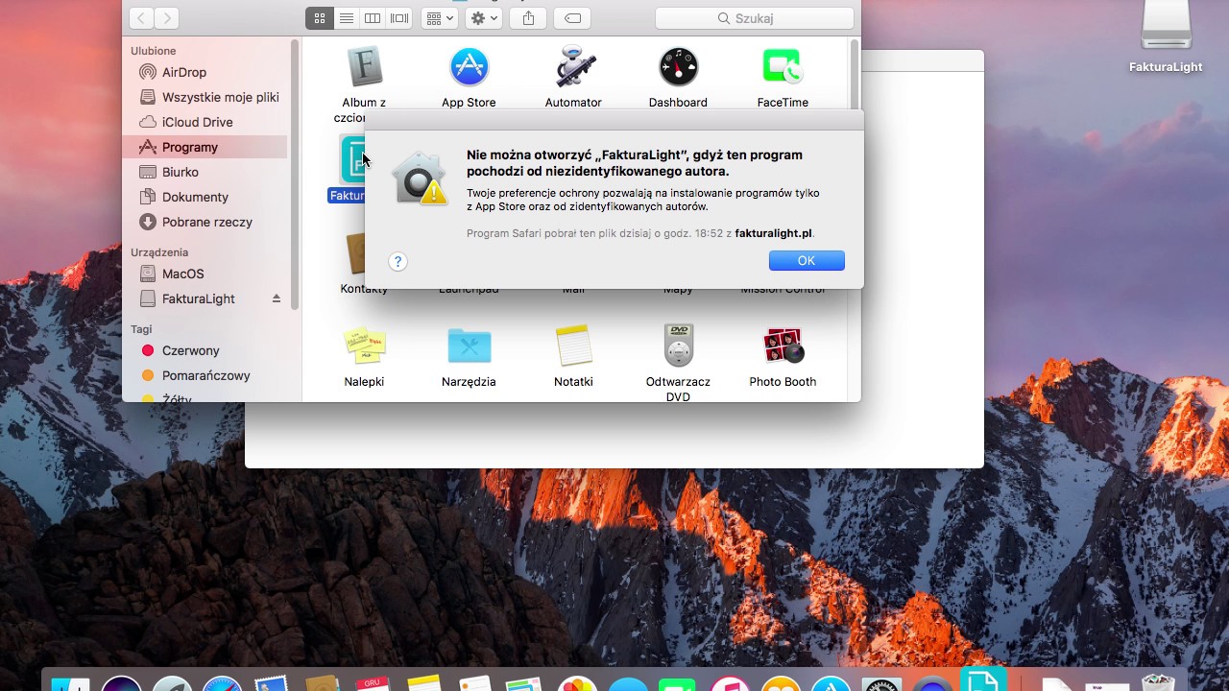This screenshot has width=1229, height=691.
Task: Select the Notatki app icon
Action: [x=573, y=345]
